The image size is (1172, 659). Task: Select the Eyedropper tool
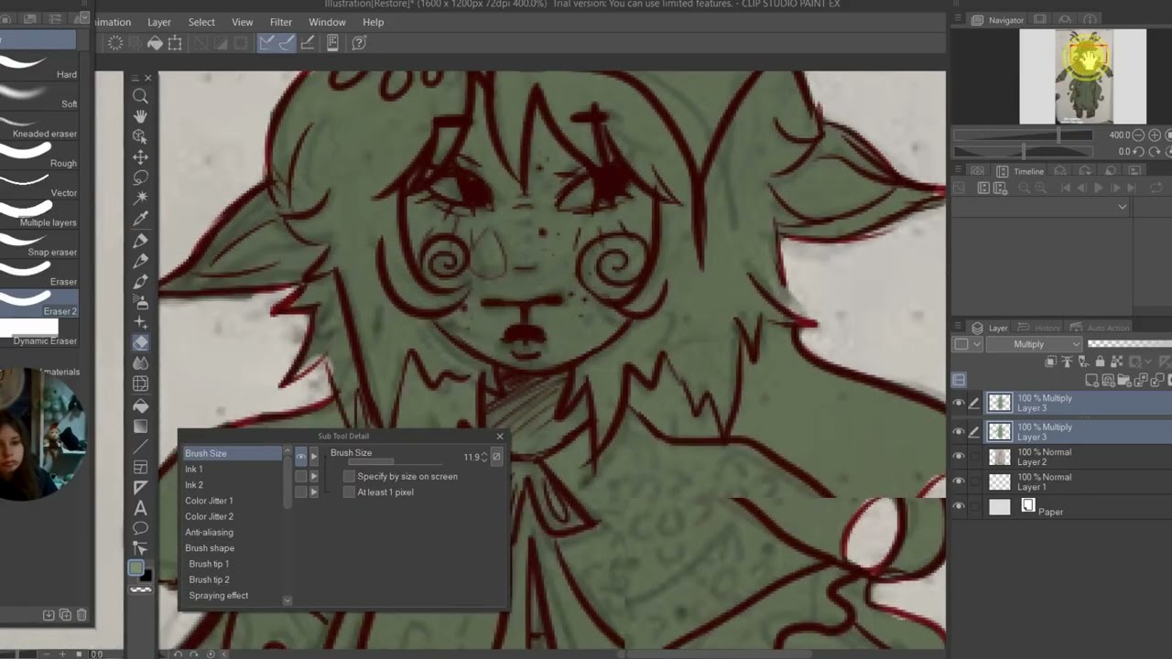140,219
